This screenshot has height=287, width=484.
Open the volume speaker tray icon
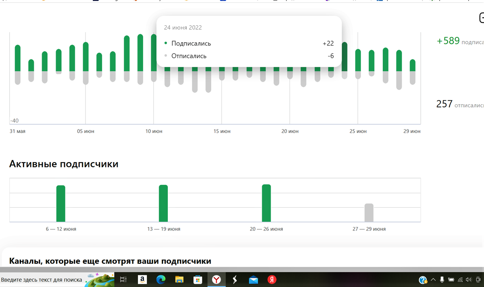point(469,279)
